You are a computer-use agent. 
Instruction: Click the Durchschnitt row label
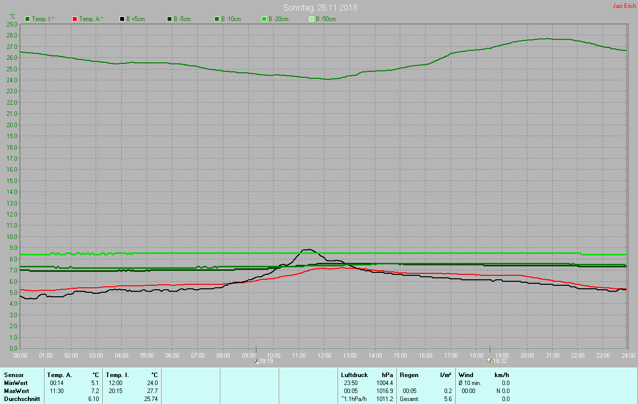pyautogui.click(x=22, y=399)
